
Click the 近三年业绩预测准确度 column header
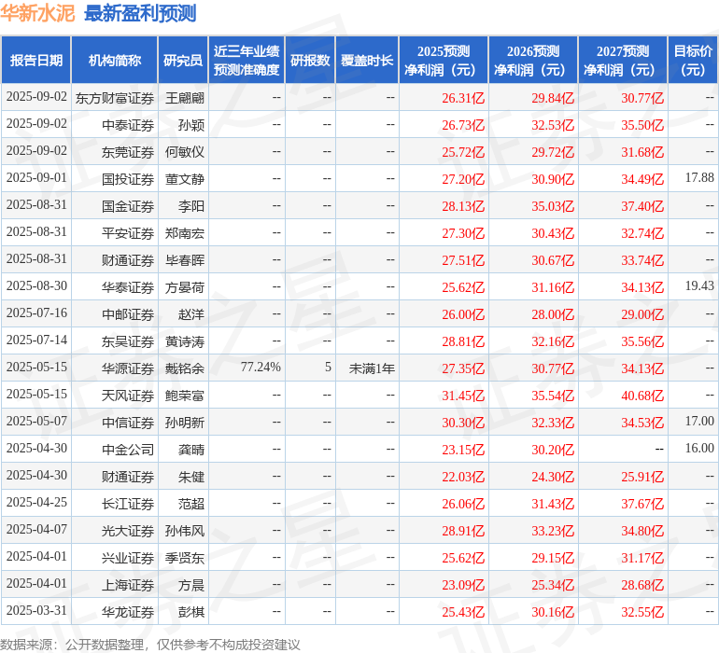click(247, 61)
